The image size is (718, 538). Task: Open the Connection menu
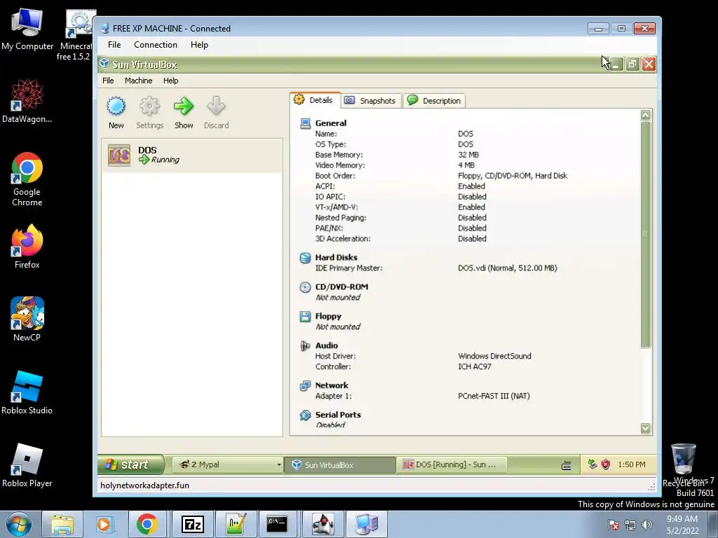coord(156,45)
